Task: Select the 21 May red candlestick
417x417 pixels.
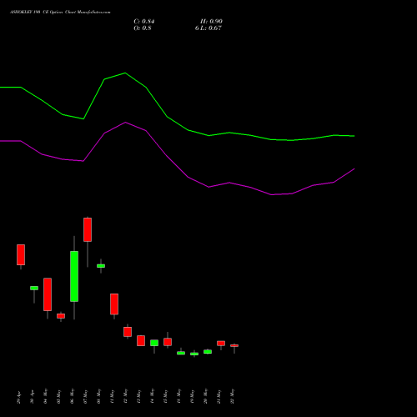Action: pos(221,344)
